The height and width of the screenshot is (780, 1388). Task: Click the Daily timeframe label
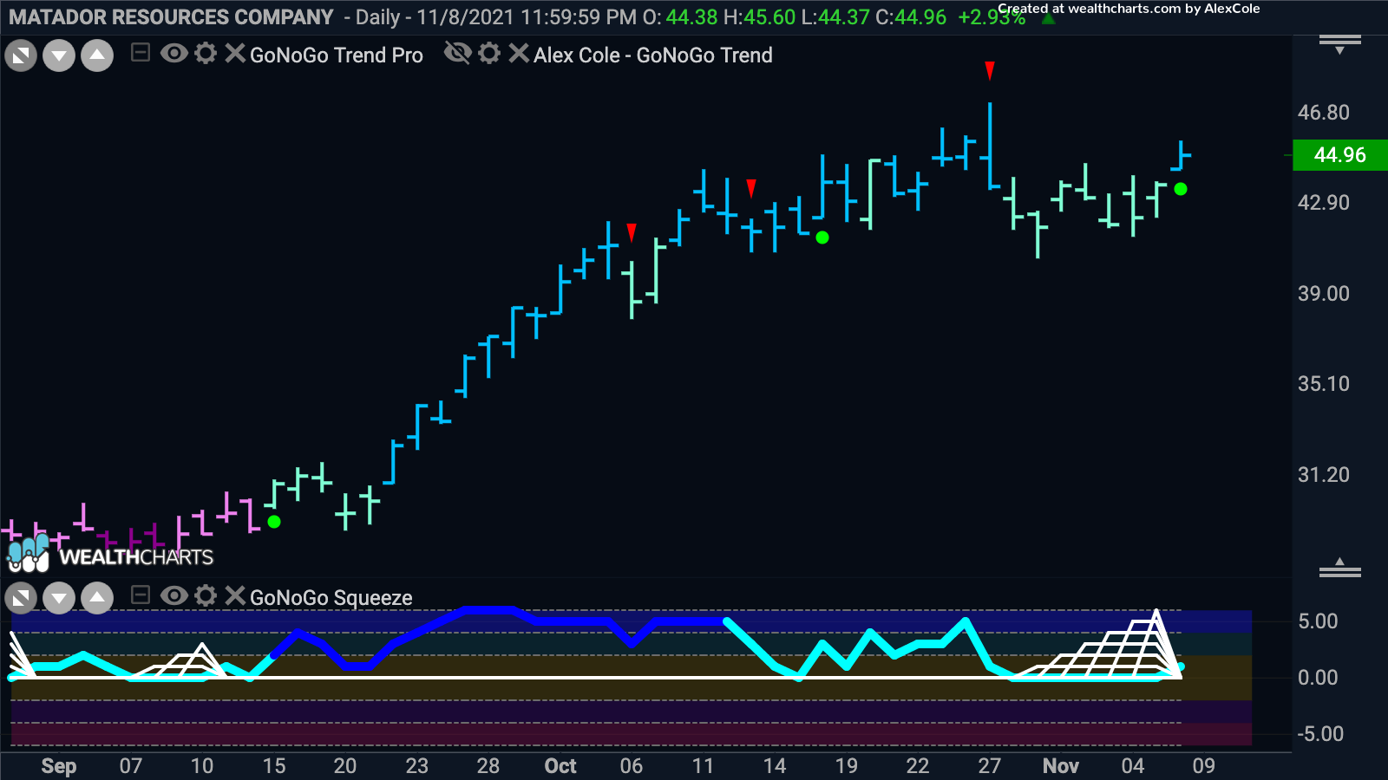tap(378, 17)
